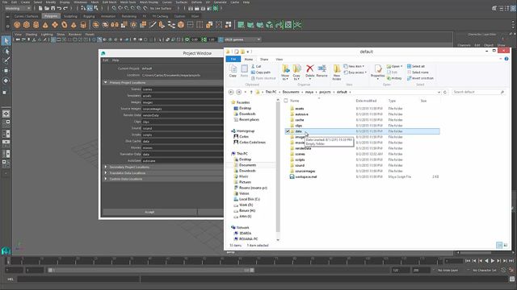This screenshot has height=290, width=517.
Task: Open the Easy access dropdown in Explorer
Action: 355,72
